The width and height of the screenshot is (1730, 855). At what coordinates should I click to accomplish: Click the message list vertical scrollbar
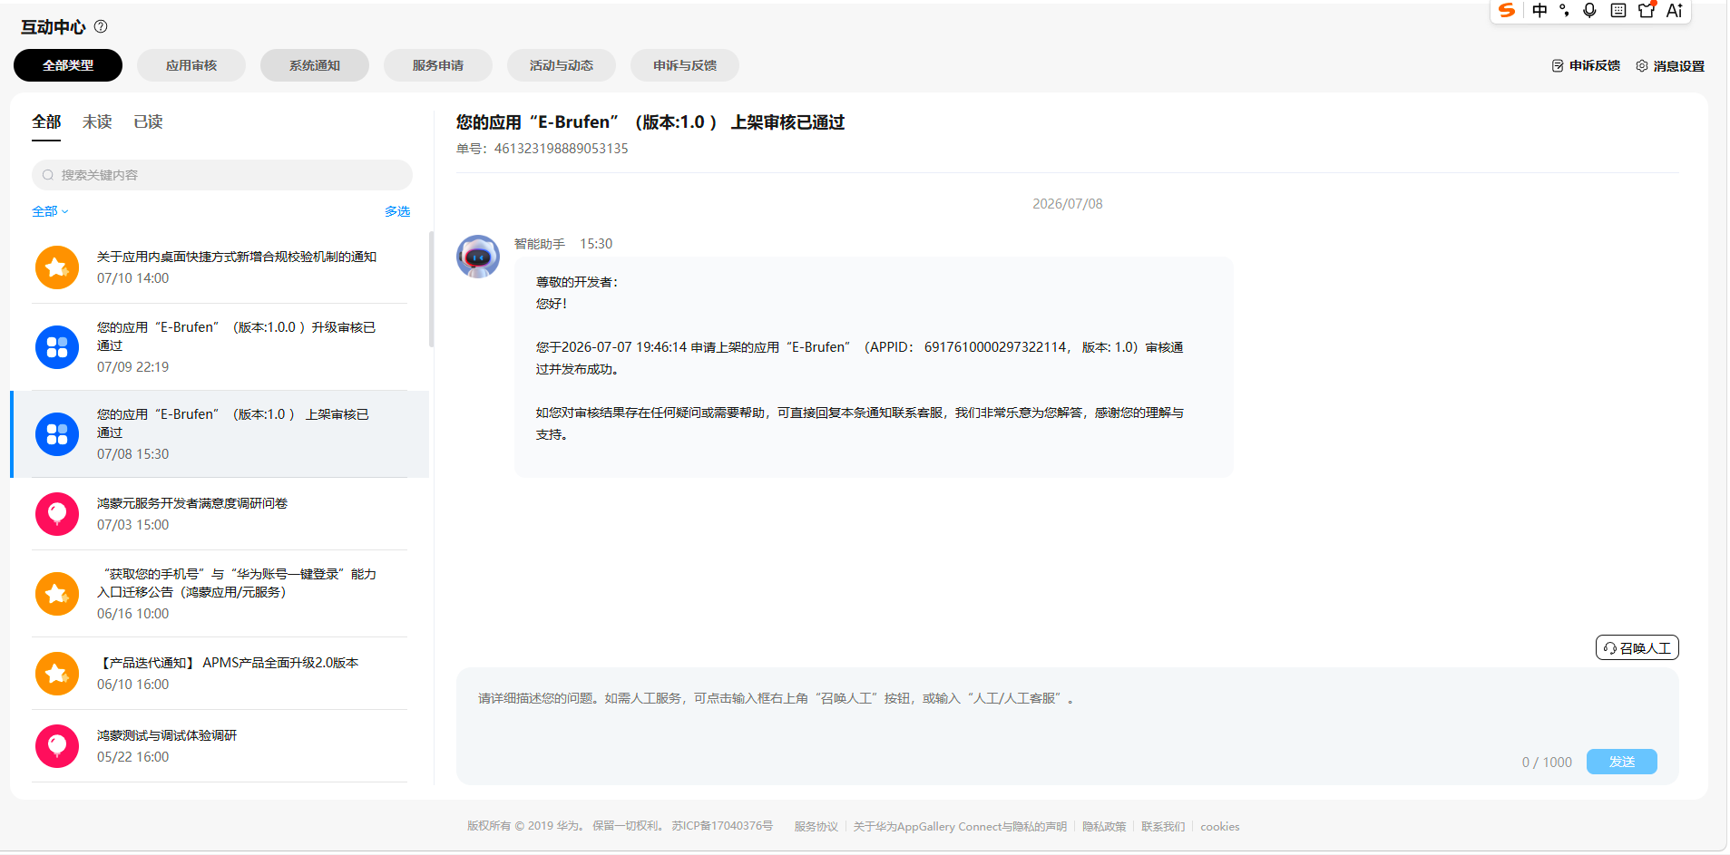click(431, 289)
